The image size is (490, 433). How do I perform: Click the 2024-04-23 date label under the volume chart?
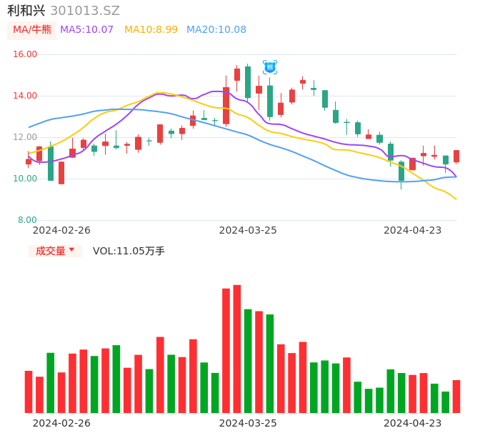(x=413, y=423)
